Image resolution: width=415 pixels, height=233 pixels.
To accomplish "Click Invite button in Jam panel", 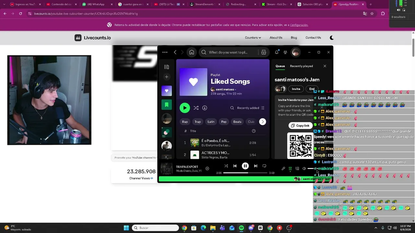I will pos(296,89).
